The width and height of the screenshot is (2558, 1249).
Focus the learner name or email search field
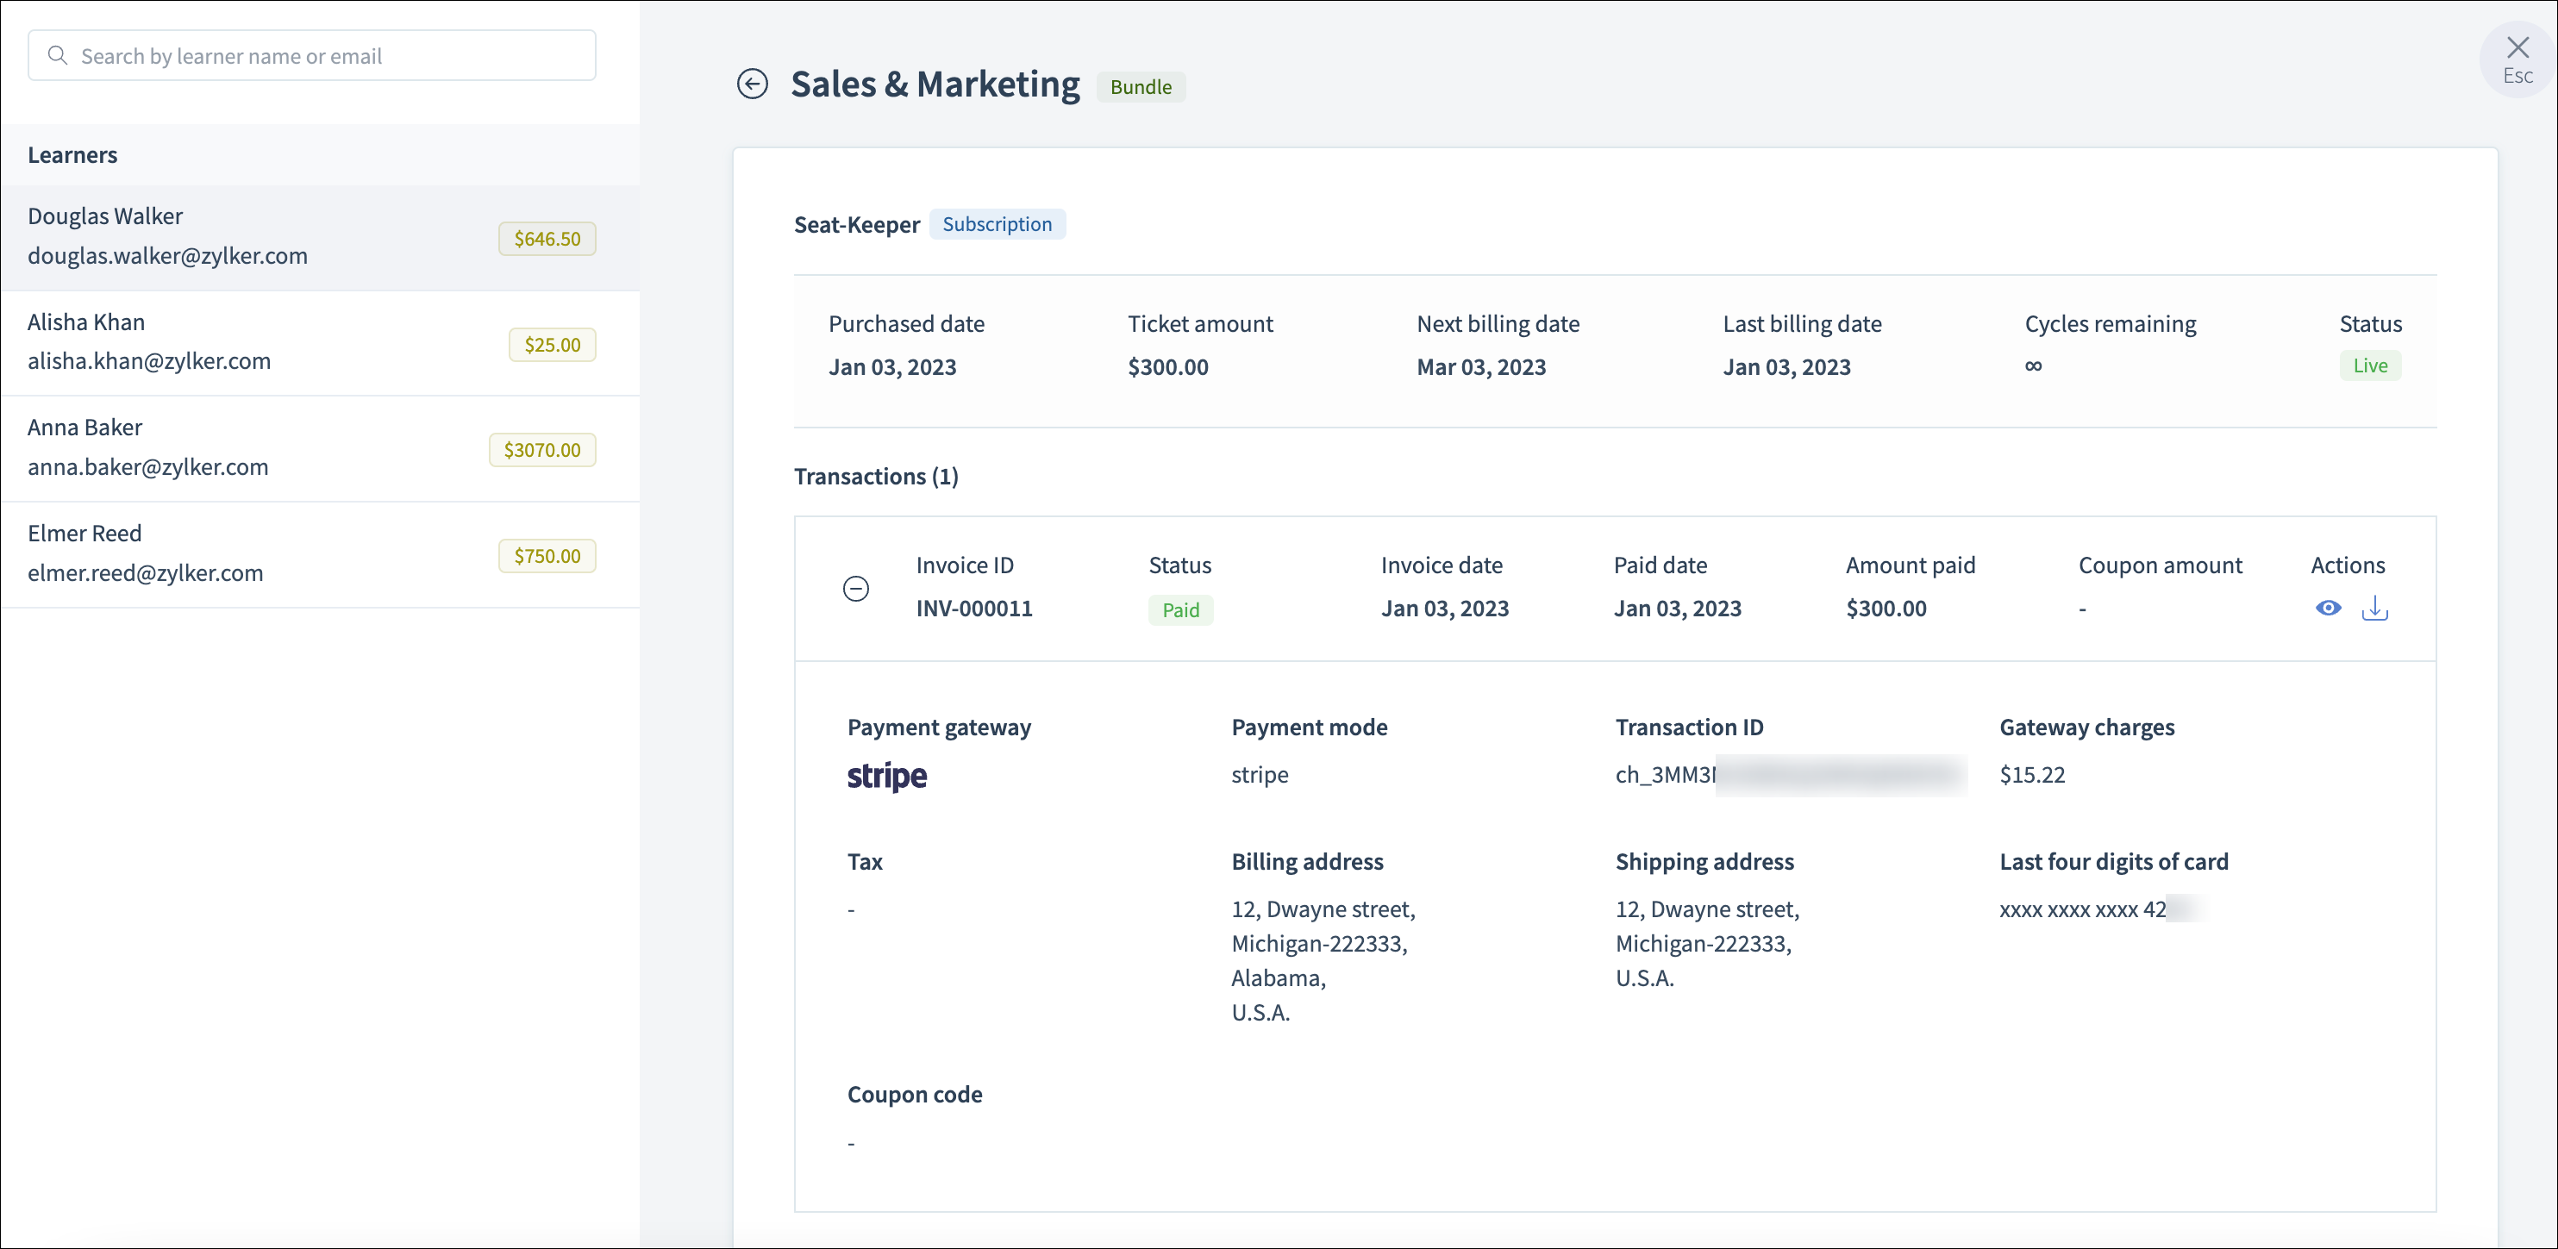(x=328, y=56)
